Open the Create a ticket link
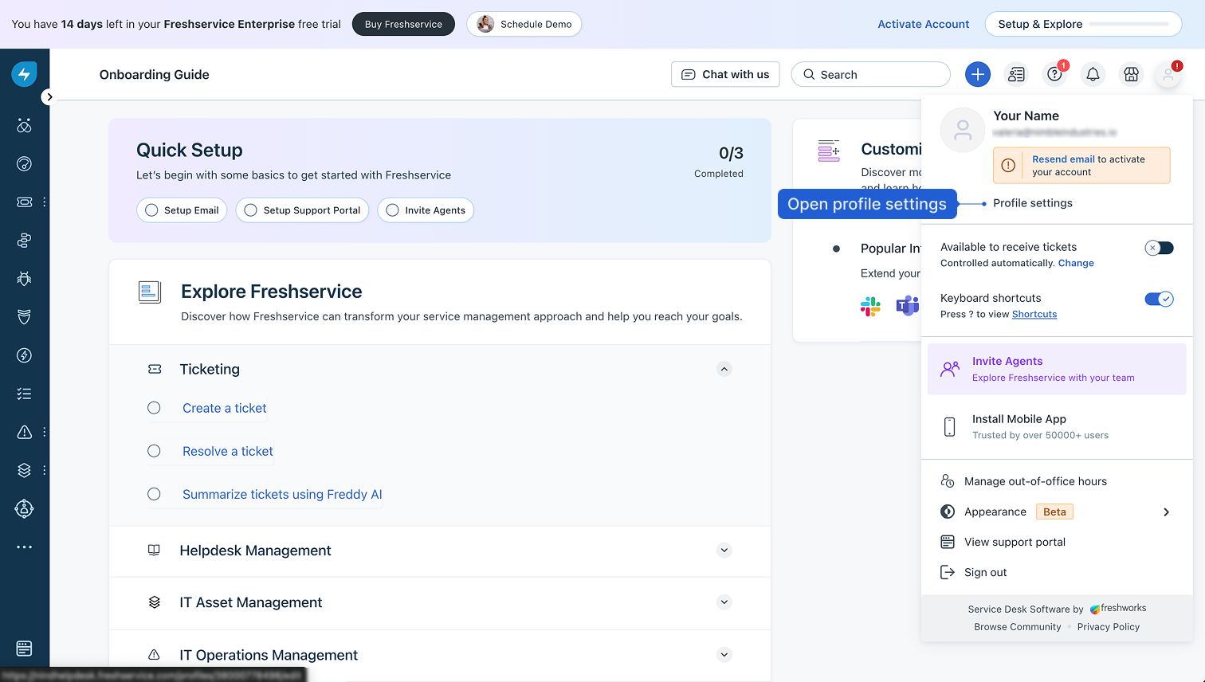Viewport: 1205px width, 682px height. pos(225,408)
